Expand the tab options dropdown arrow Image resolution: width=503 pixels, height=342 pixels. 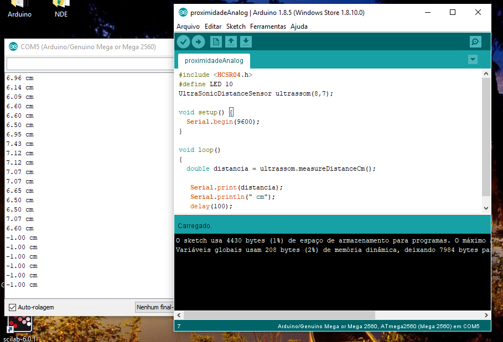pyautogui.click(x=473, y=60)
